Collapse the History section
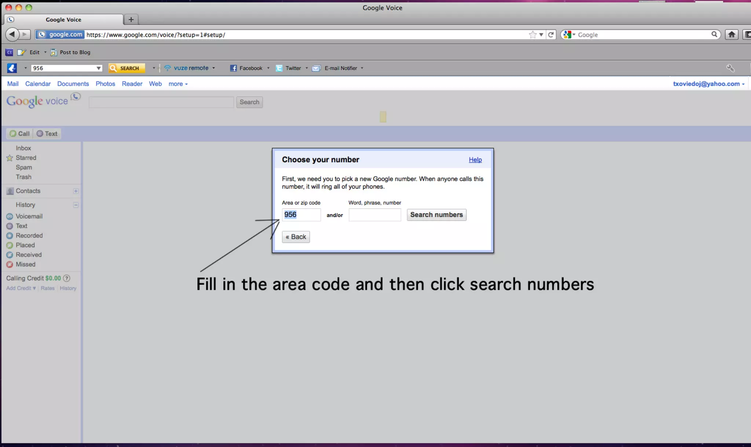Image resolution: width=751 pixels, height=447 pixels. click(76, 205)
